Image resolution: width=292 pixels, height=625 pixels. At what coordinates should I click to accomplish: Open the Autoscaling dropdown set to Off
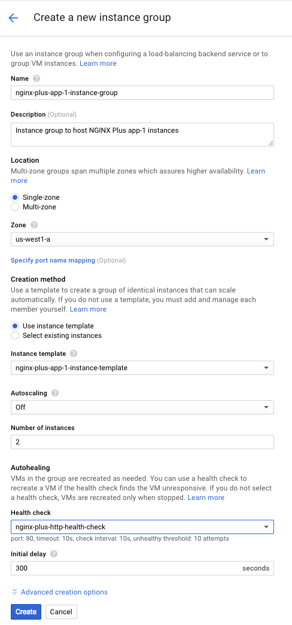click(142, 407)
